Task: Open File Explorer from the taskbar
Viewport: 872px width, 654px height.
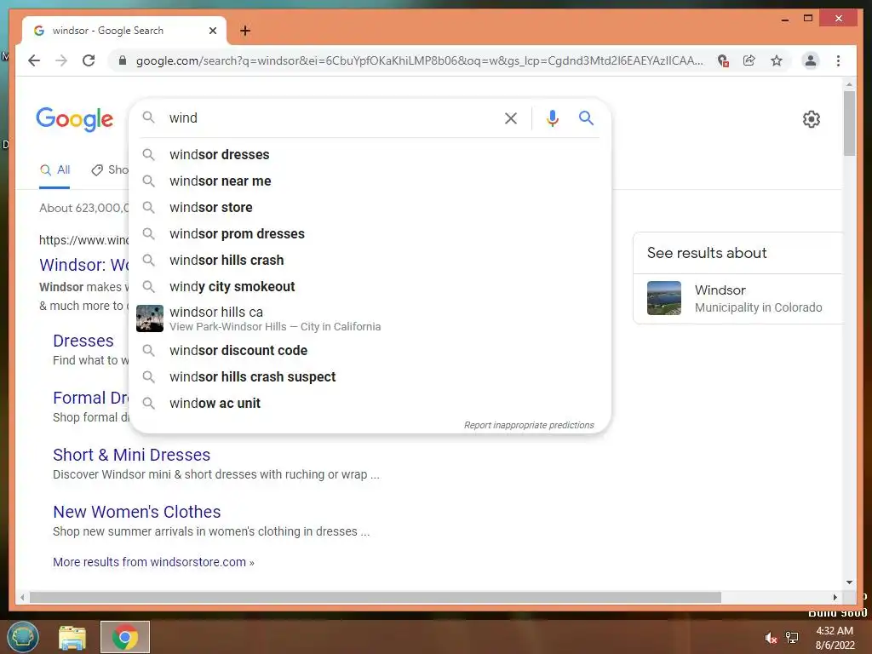Action: 72,637
